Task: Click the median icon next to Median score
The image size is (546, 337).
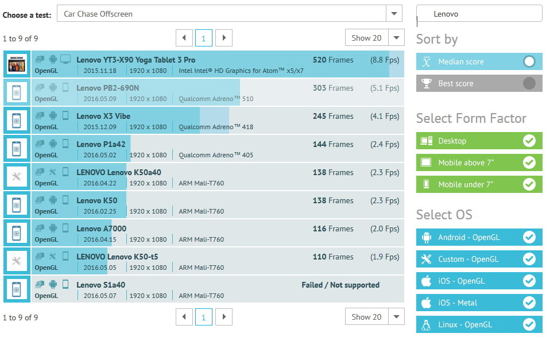Action: [426, 62]
